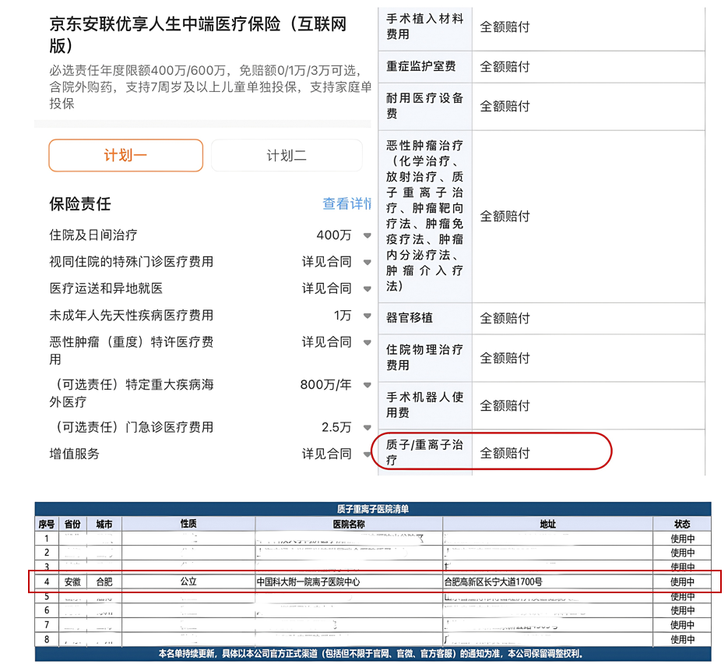Expand the 视同住院的特殊门诊医疗费用 row arrow

[367, 262]
